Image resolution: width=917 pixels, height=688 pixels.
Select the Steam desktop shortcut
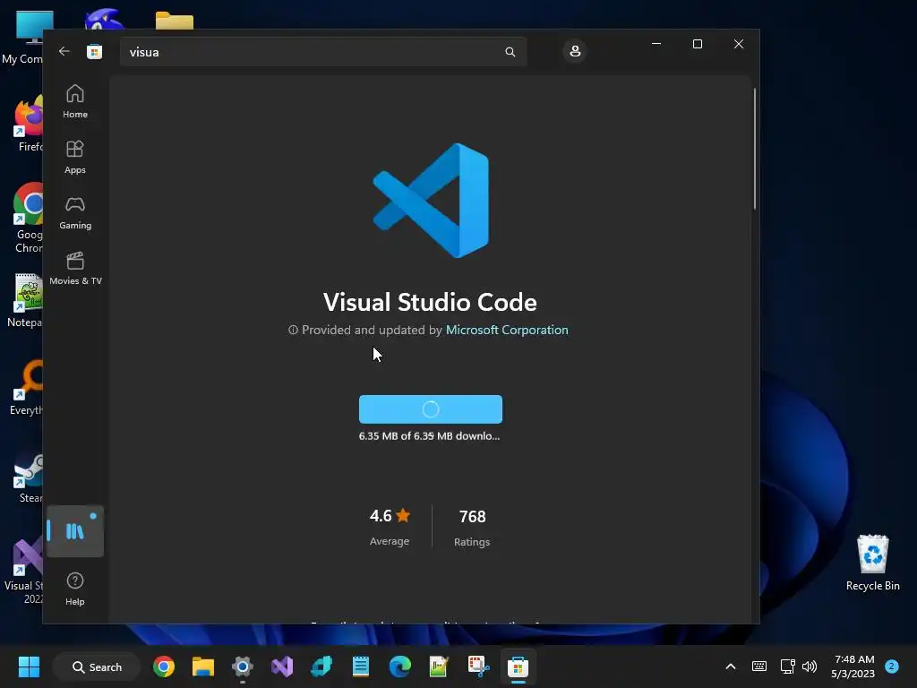pos(27,478)
